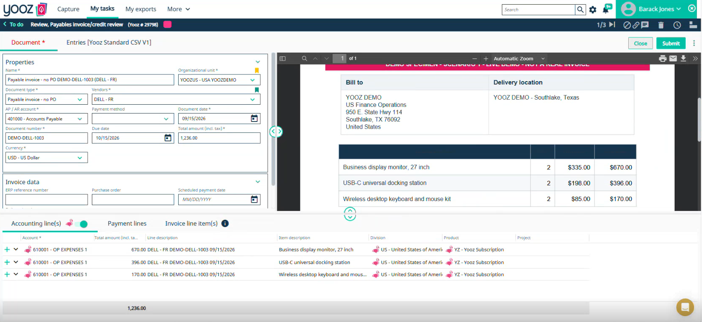Screen dimensions: 702x322
Task: Show info about Invoice line items
Action: tap(225, 224)
